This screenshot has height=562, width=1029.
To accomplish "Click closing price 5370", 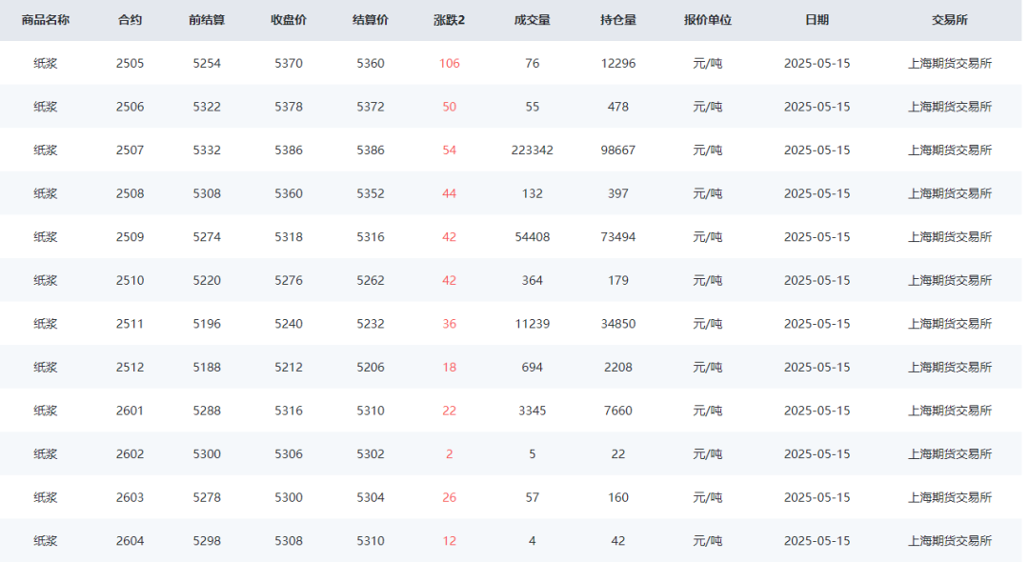I will (289, 64).
